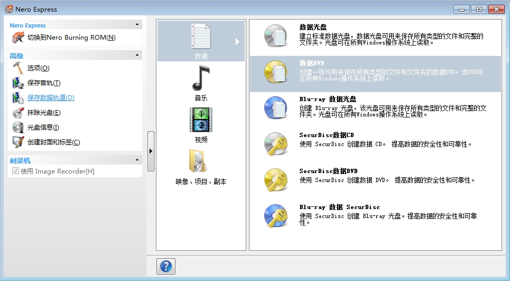Choose the 数据光盘 title text
Image resolution: width=510 pixels, height=281 pixels.
(313, 28)
